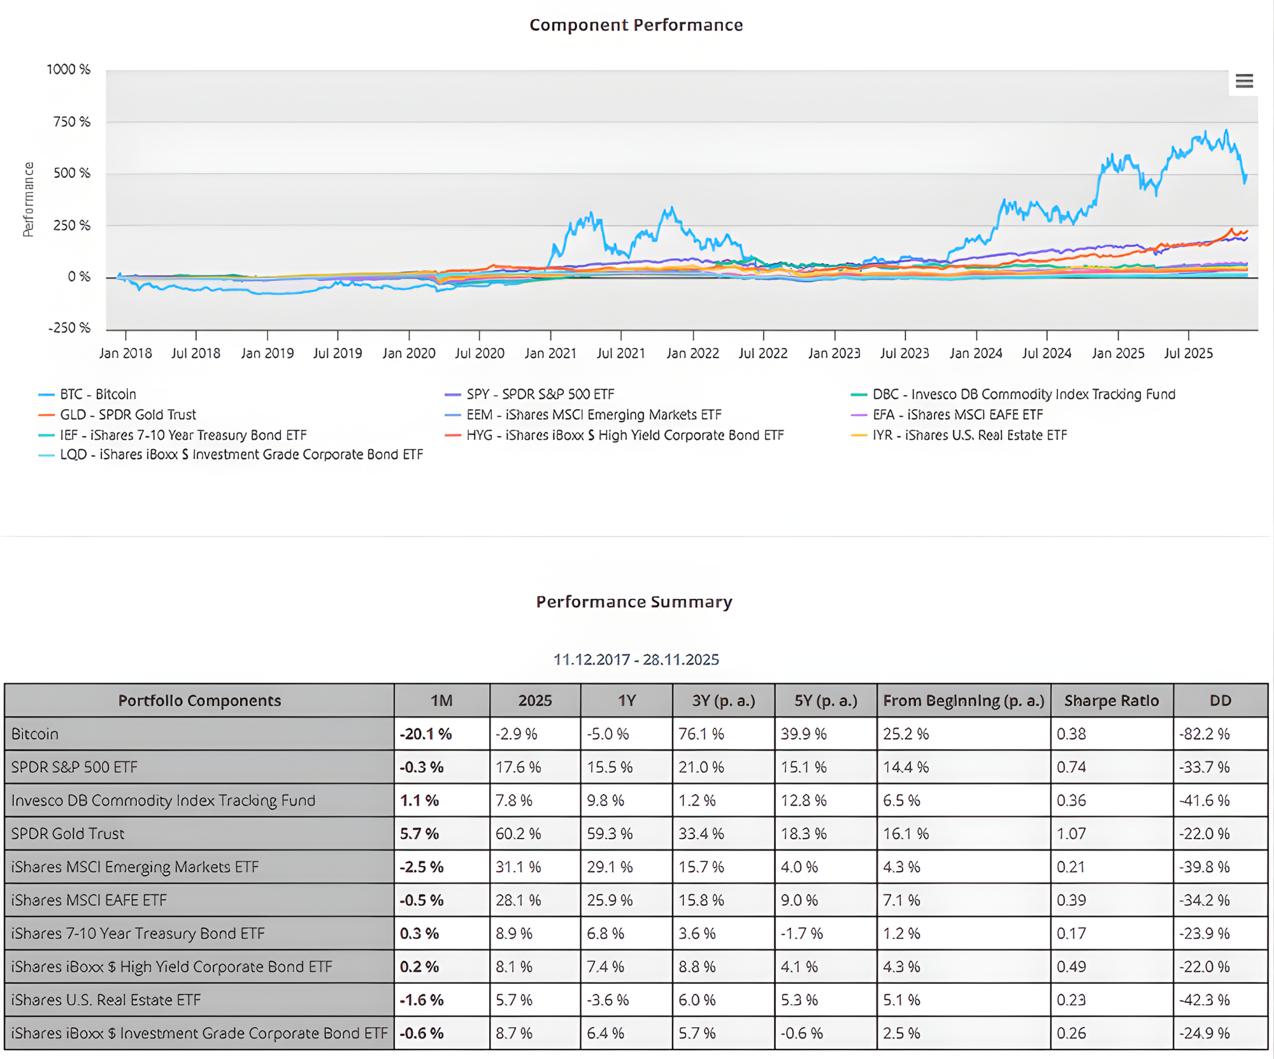Click the orange GLD legend color marker
Viewport: 1274px width, 1059px height.
tap(47, 415)
